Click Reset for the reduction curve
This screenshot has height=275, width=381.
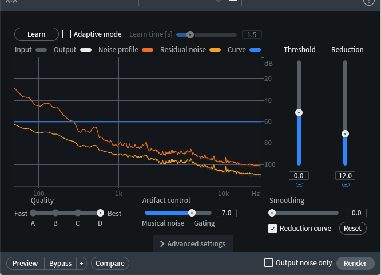pyautogui.click(x=352, y=228)
